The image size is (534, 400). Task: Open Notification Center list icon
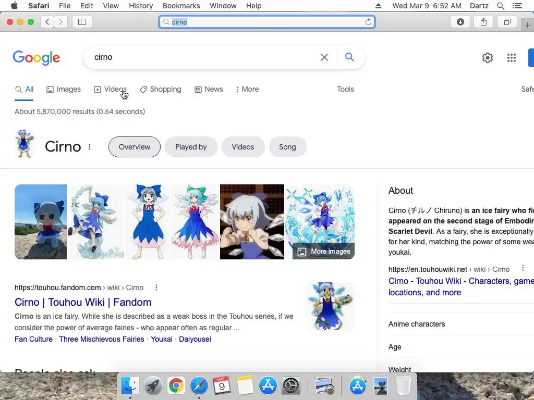517,6
